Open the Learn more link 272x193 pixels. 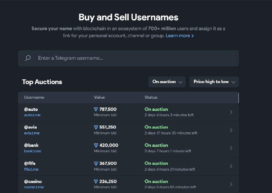(180, 36)
